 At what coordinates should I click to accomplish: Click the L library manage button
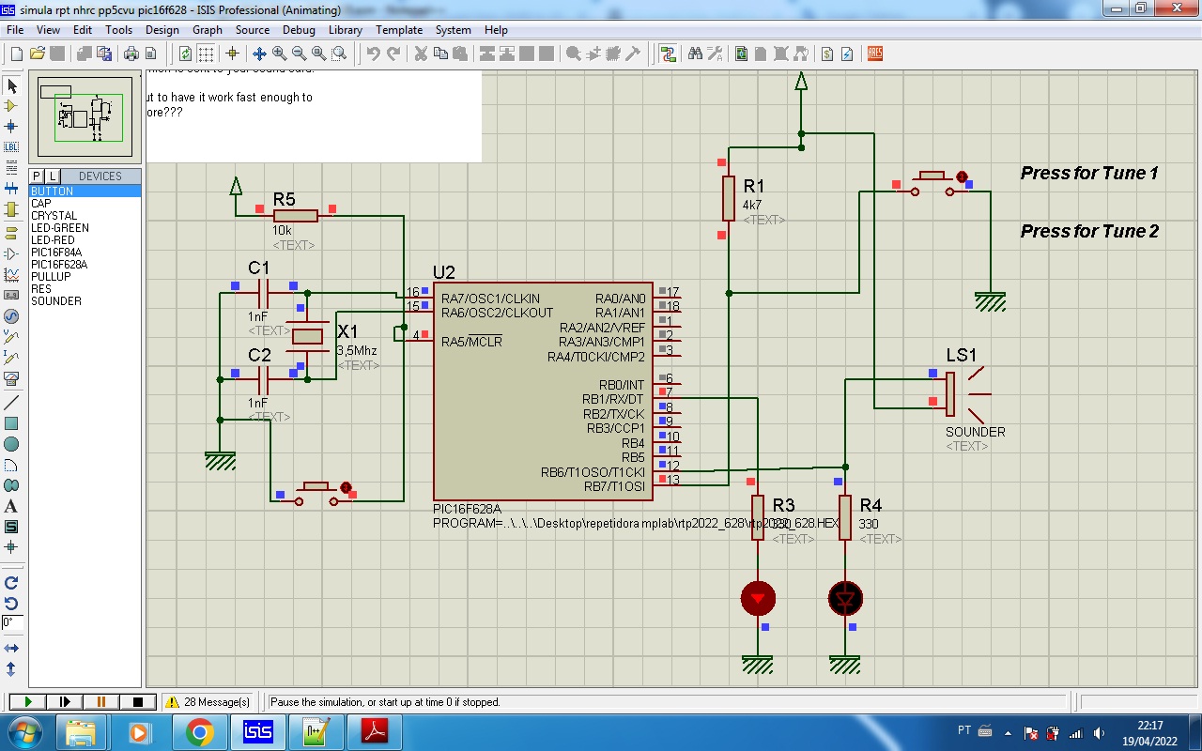tap(52, 176)
